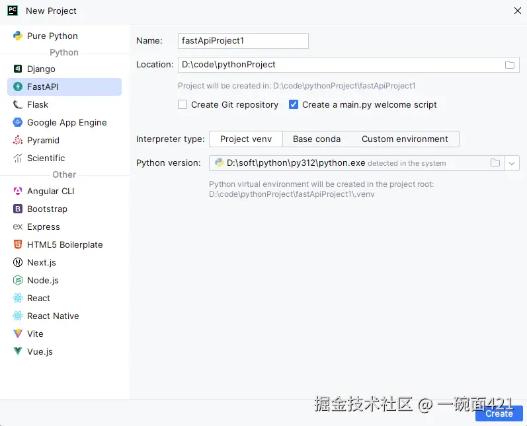This screenshot has height=426, width=527.
Task: Click the Pure Python project icon
Action: tap(17, 36)
